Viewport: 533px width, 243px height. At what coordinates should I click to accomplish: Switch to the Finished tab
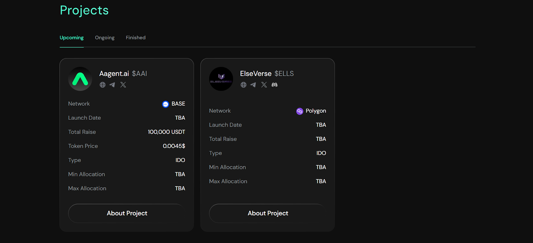(136, 38)
